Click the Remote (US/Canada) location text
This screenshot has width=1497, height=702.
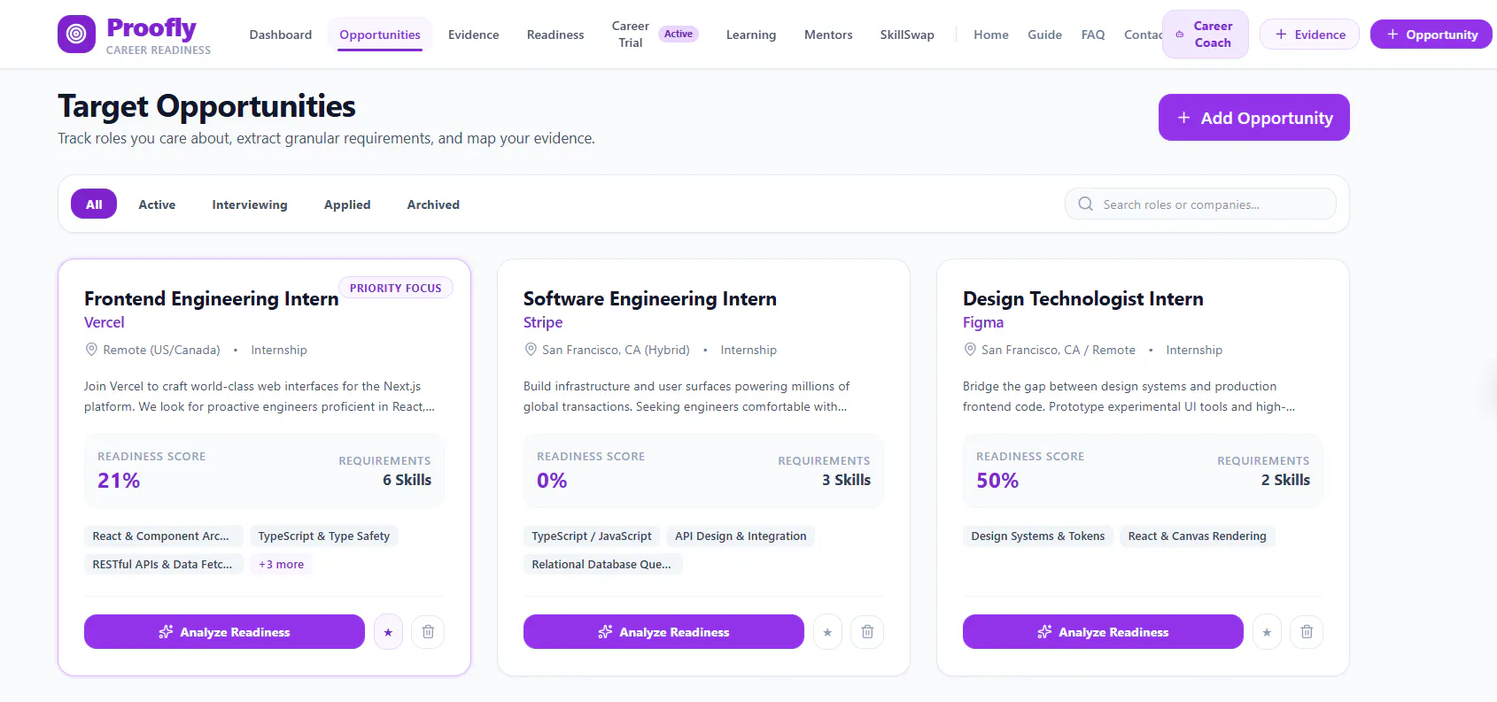(x=161, y=350)
